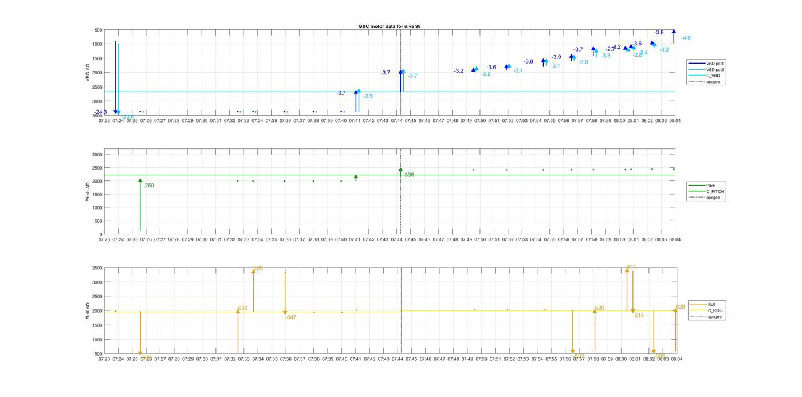Click the '07:30' tick under the VBD plot
This screenshot has height=397, width=802.
202,121
